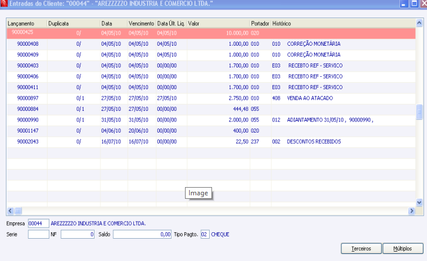Click due date 20/06/10
Screen dimensions: 427x261
pyautogui.click(x=139, y=131)
